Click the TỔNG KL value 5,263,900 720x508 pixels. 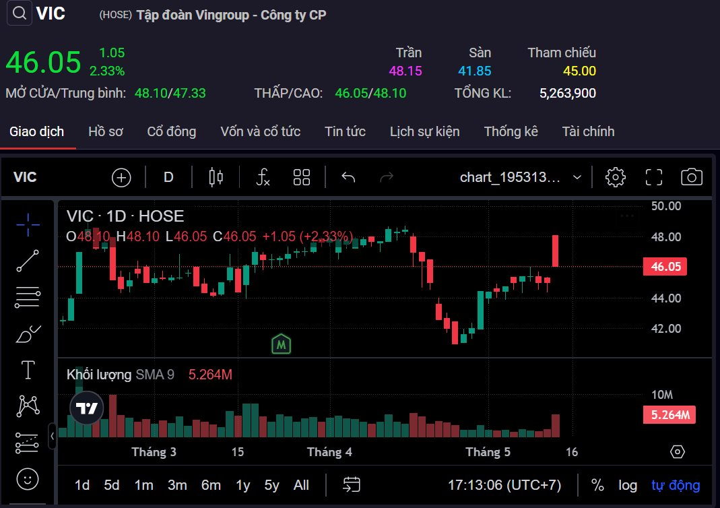pos(568,93)
